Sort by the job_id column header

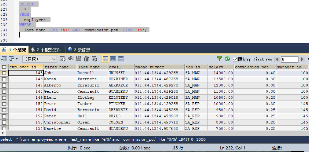(196, 67)
